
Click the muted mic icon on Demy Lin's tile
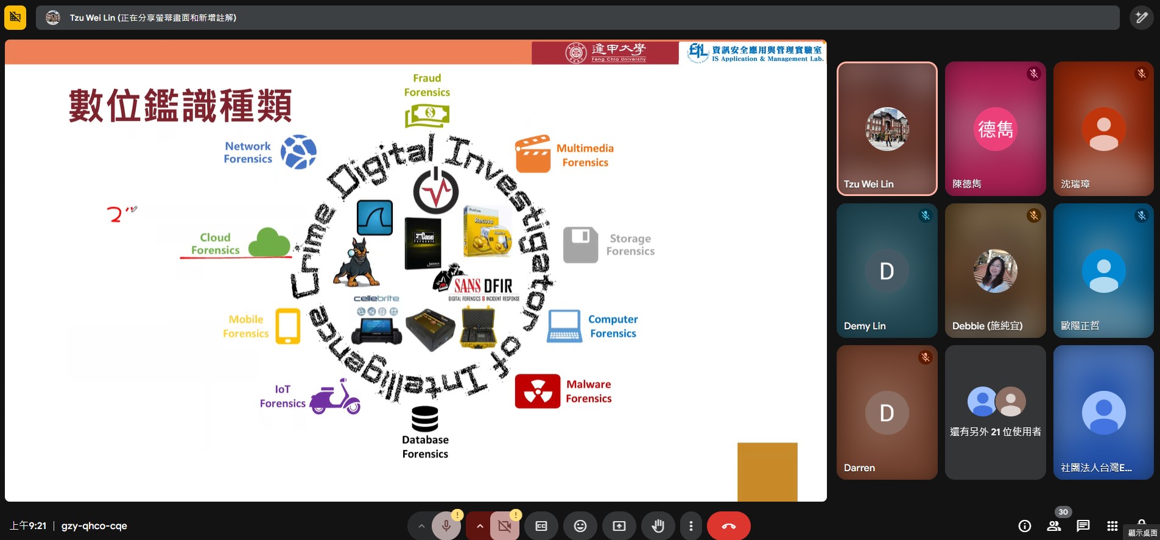(925, 216)
